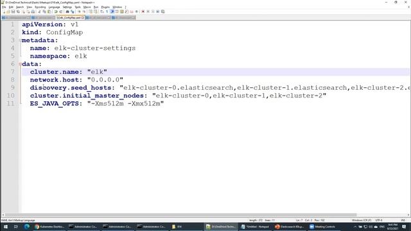Image resolution: width=411 pixels, height=231 pixels.
Task: Open the Search menu
Action: [x=20, y=7]
